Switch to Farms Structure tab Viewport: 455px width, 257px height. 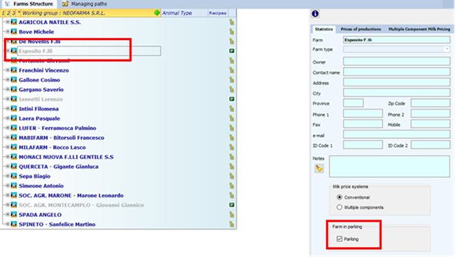(x=29, y=3)
